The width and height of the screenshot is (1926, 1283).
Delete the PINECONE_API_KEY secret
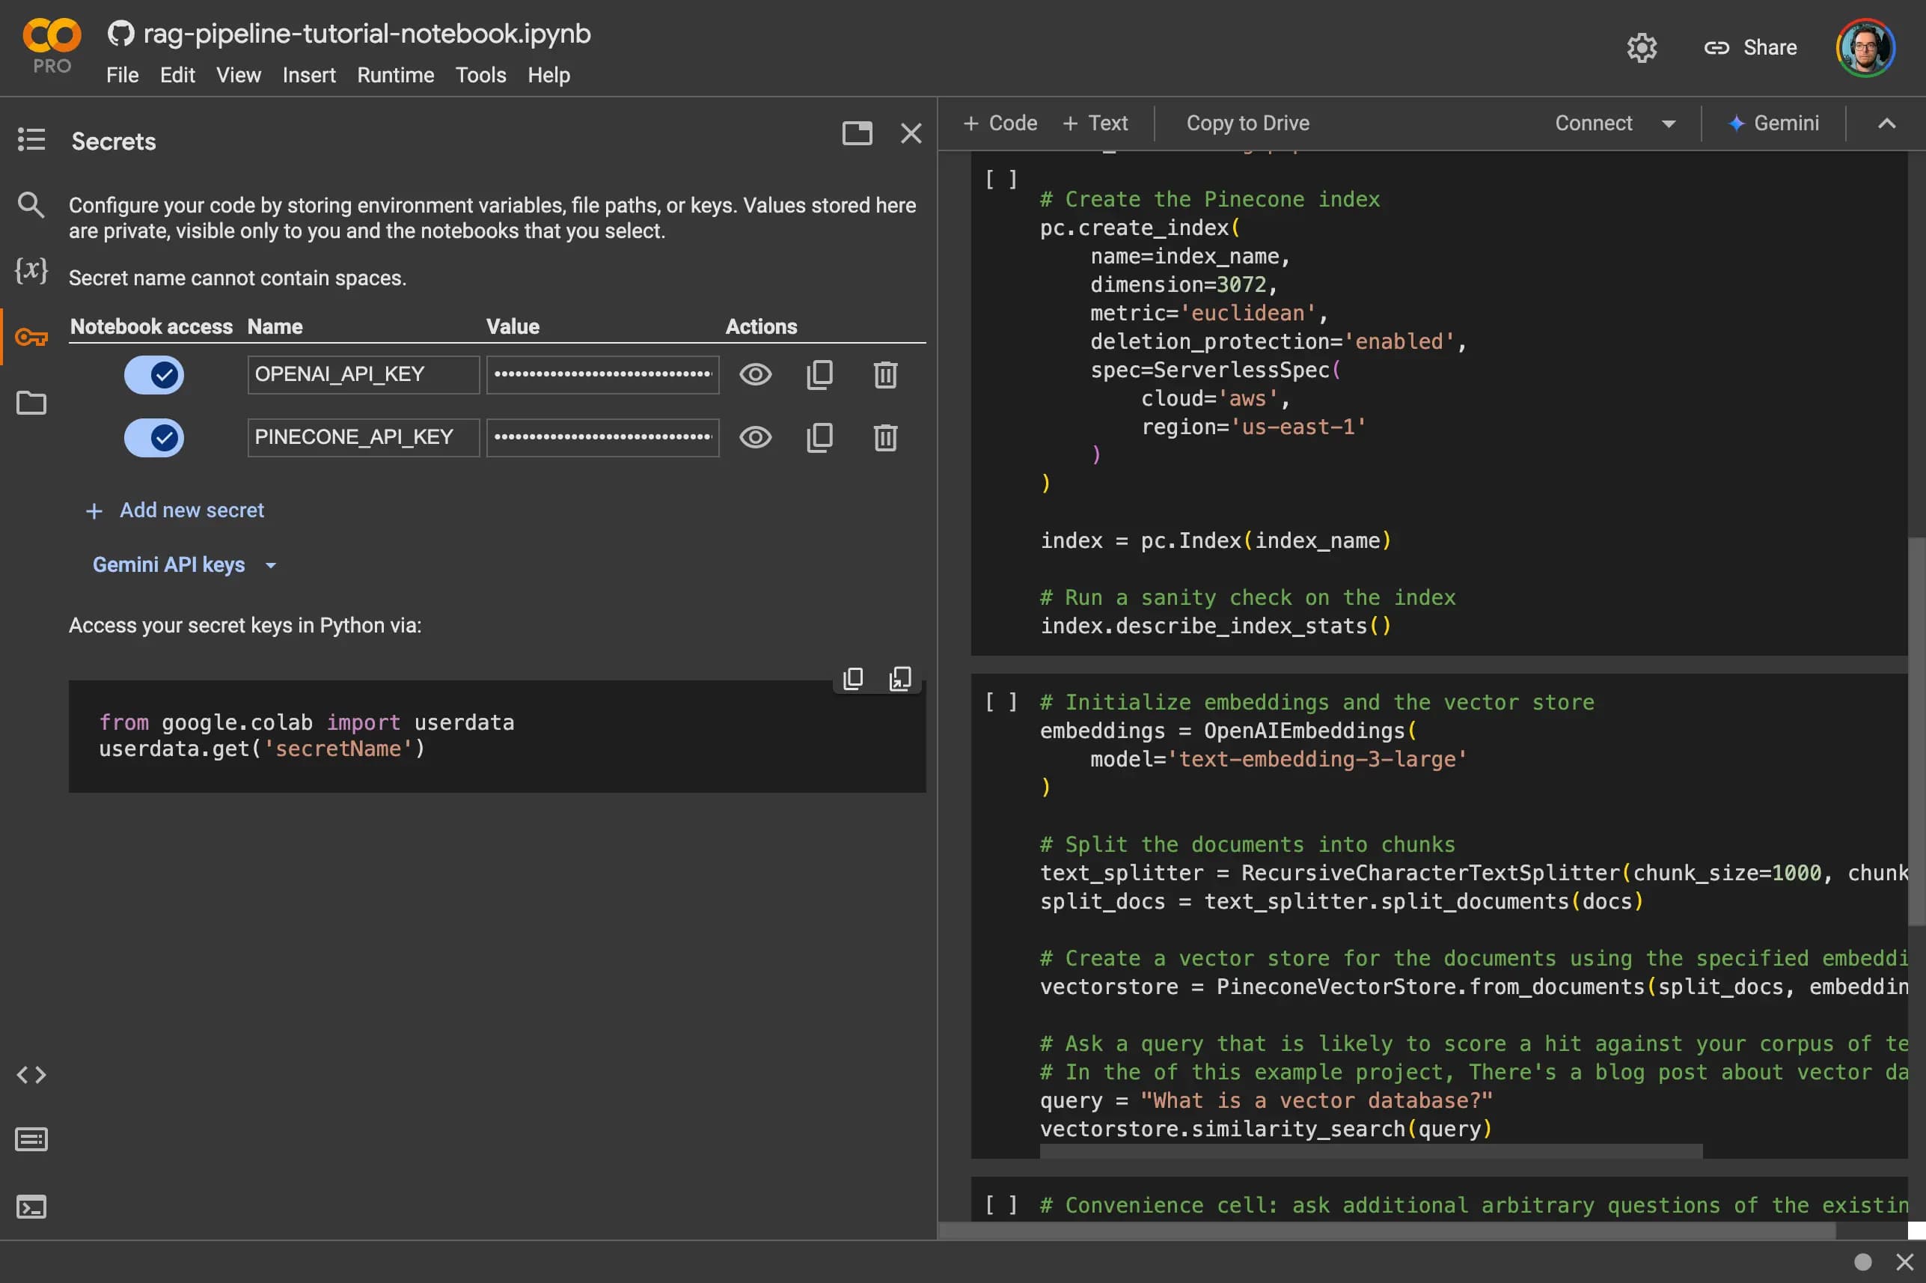pyautogui.click(x=885, y=438)
